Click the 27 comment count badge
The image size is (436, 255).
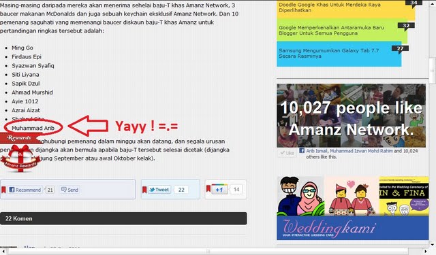[x=400, y=48]
